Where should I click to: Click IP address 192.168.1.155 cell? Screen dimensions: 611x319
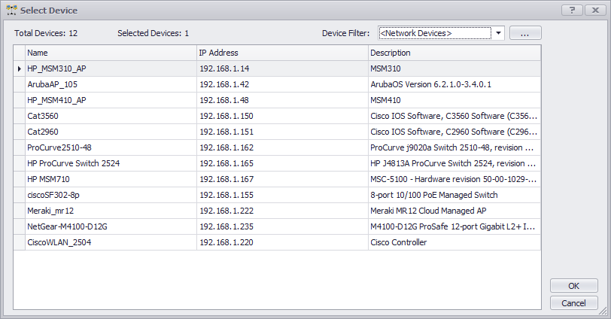point(282,195)
